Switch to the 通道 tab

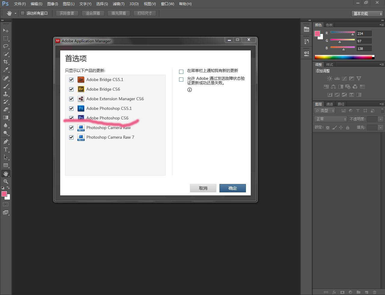(330, 104)
